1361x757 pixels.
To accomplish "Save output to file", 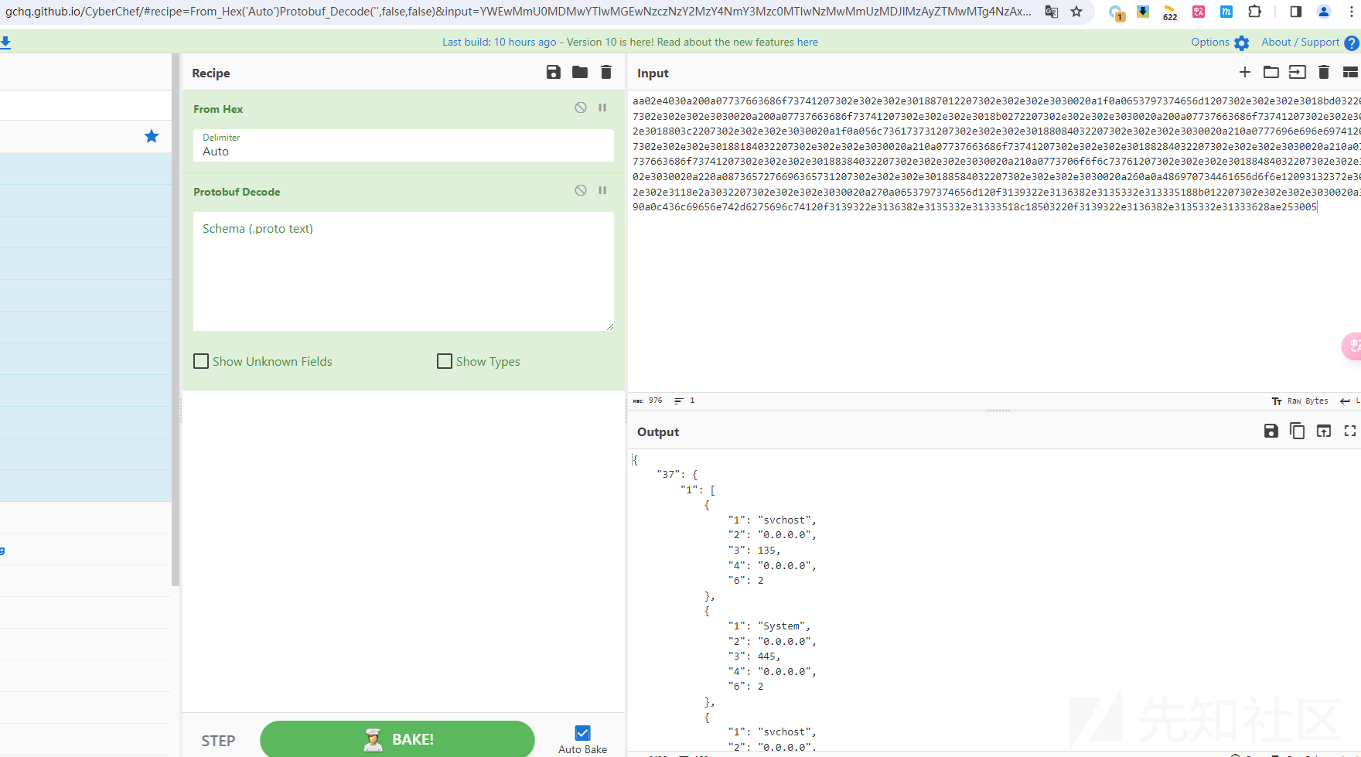I will coord(1271,431).
